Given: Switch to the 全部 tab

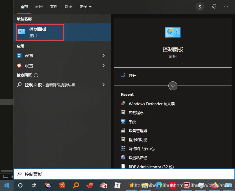Looking at the screenshot, I should pos(24,6).
